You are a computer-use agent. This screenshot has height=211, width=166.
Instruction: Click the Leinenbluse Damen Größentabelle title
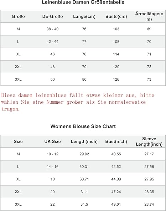(83, 2)
